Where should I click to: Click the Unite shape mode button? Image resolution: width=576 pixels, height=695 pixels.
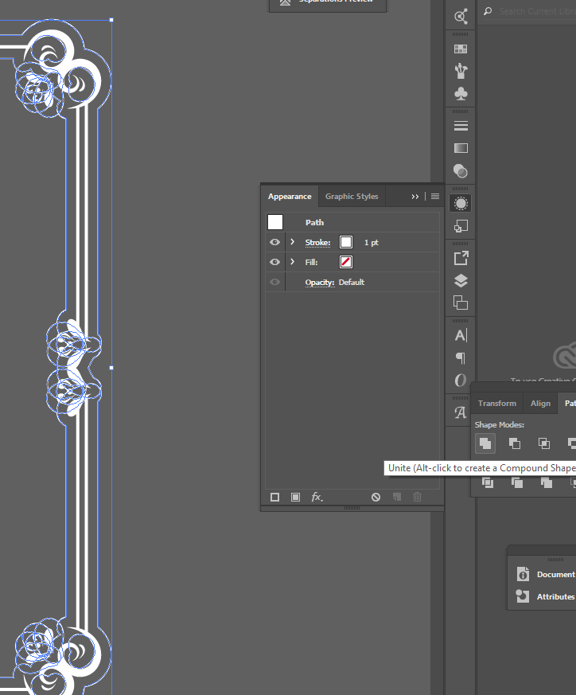pyautogui.click(x=485, y=443)
